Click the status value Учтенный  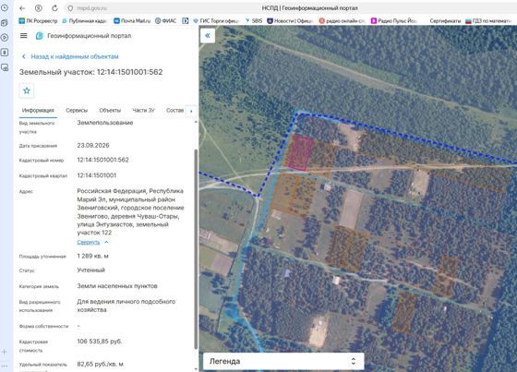click(91, 270)
